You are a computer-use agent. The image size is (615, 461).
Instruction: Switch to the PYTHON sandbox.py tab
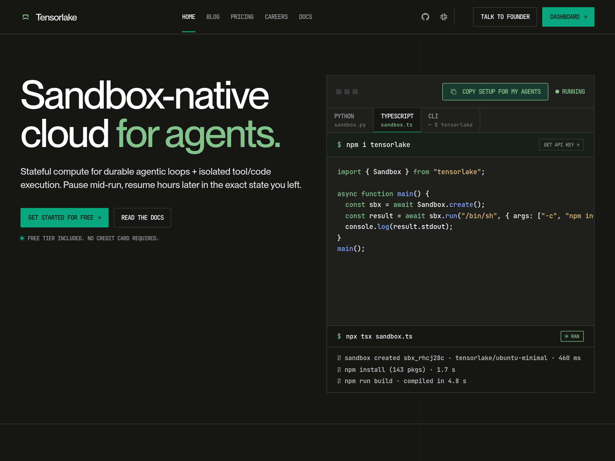click(x=350, y=120)
